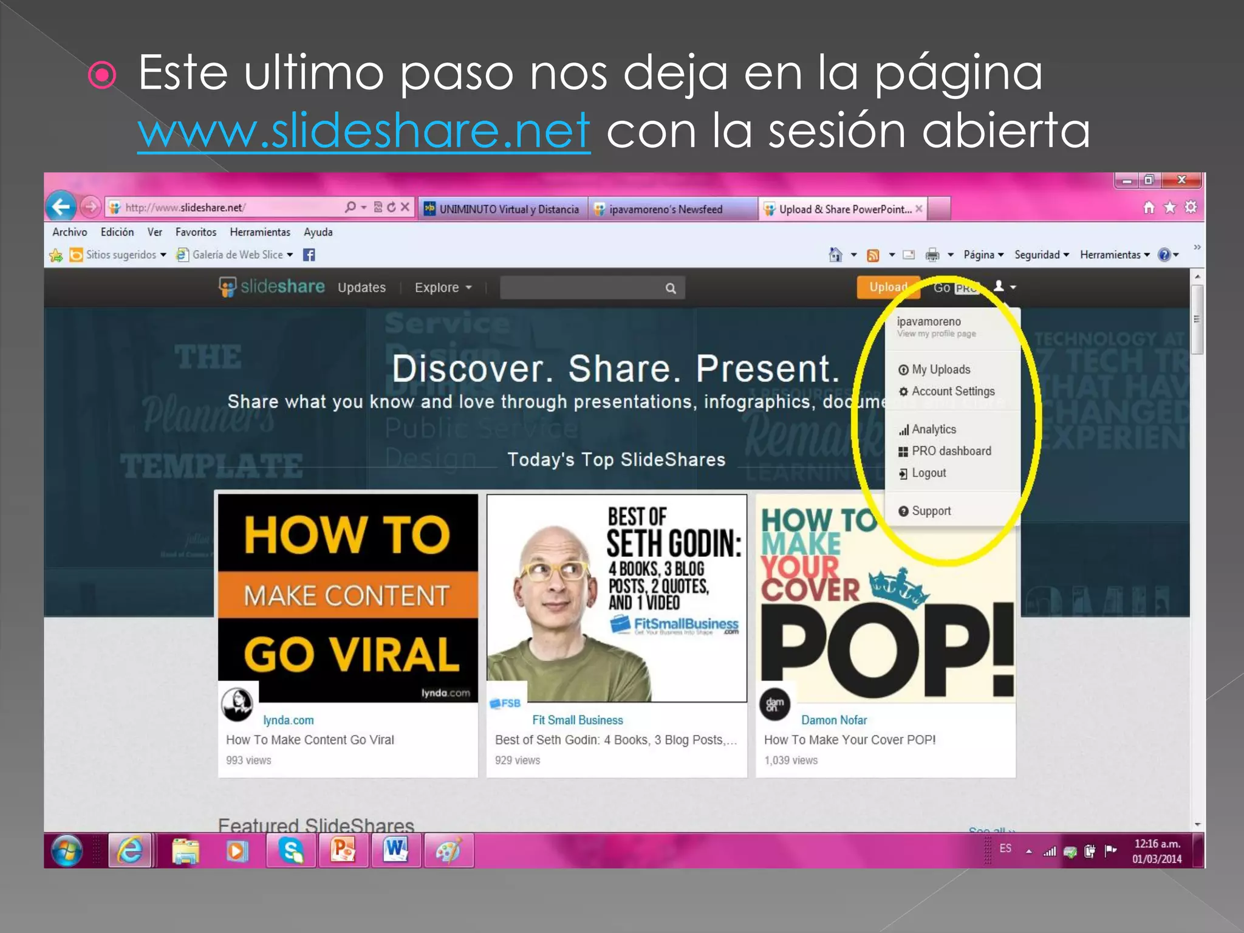1244x933 pixels.
Task: Click the SlideShare logo
Action: [x=272, y=287]
